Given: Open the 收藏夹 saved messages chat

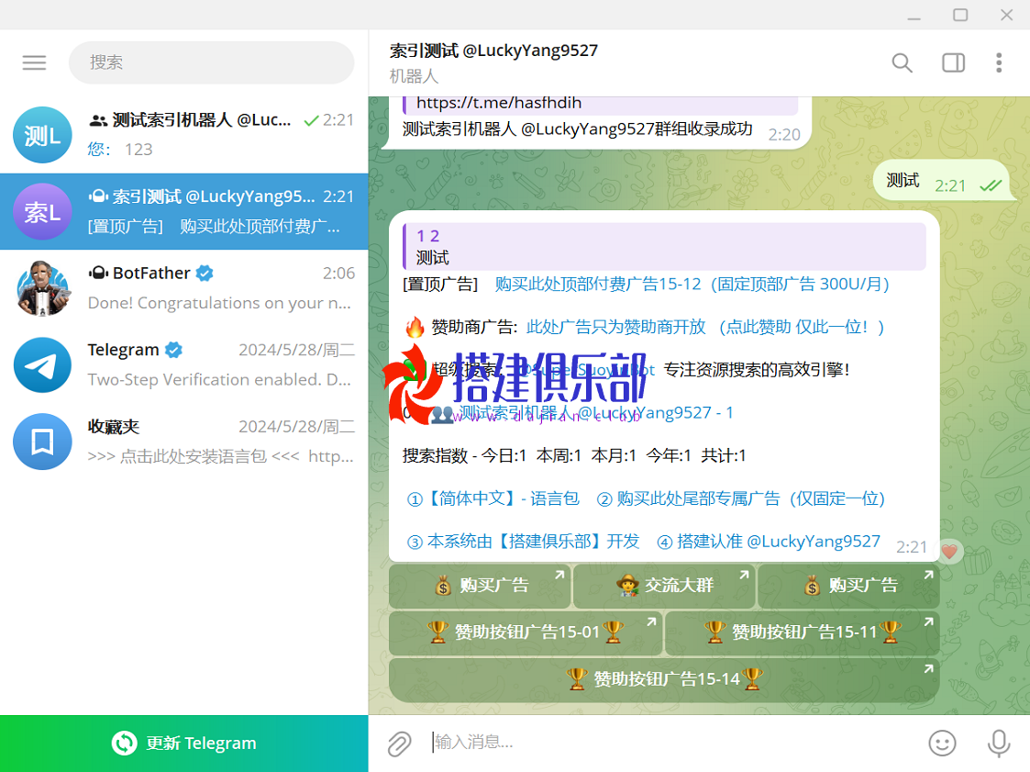Looking at the screenshot, I should pyautogui.click(x=184, y=442).
